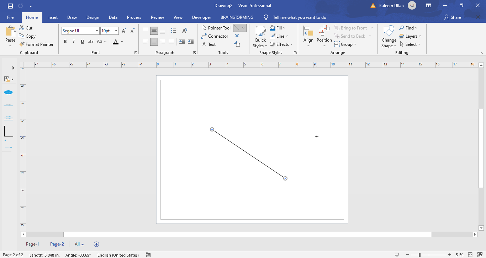Switch to the Insert ribbon tab
This screenshot has height=258, width=486.
(x=52, y=17)
